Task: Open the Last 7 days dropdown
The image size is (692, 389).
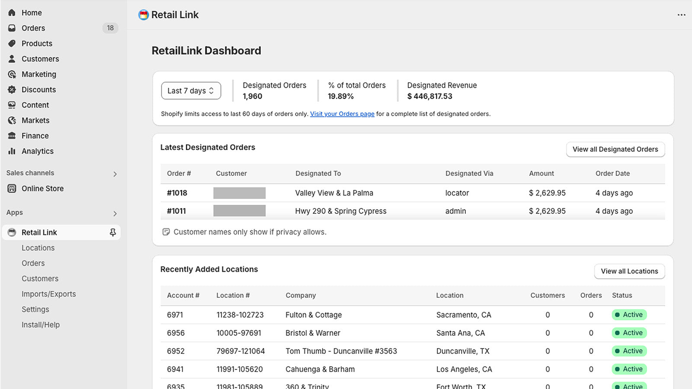Action: [191, 91]
